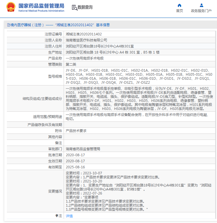
Task: Click the 变更情况 label
Action: click(x=55, y=191)
